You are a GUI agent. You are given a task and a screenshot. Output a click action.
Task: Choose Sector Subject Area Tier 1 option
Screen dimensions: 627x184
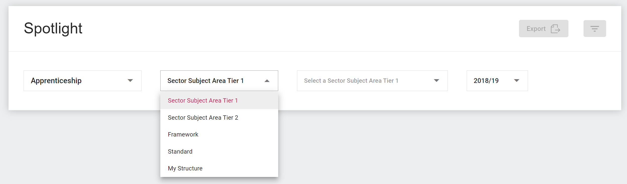tap(203, 101)
